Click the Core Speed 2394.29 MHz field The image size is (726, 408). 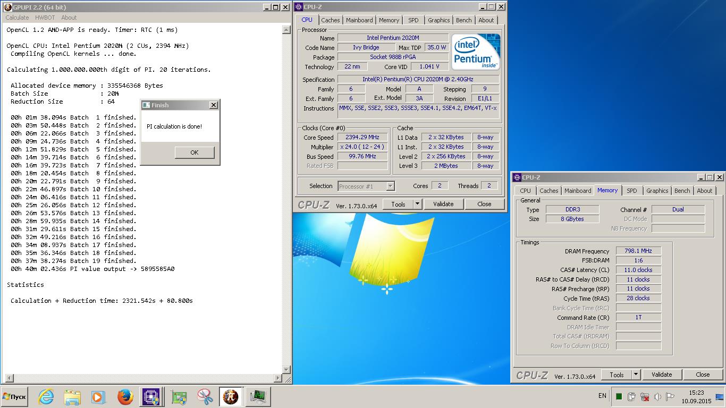coord(363,137)
